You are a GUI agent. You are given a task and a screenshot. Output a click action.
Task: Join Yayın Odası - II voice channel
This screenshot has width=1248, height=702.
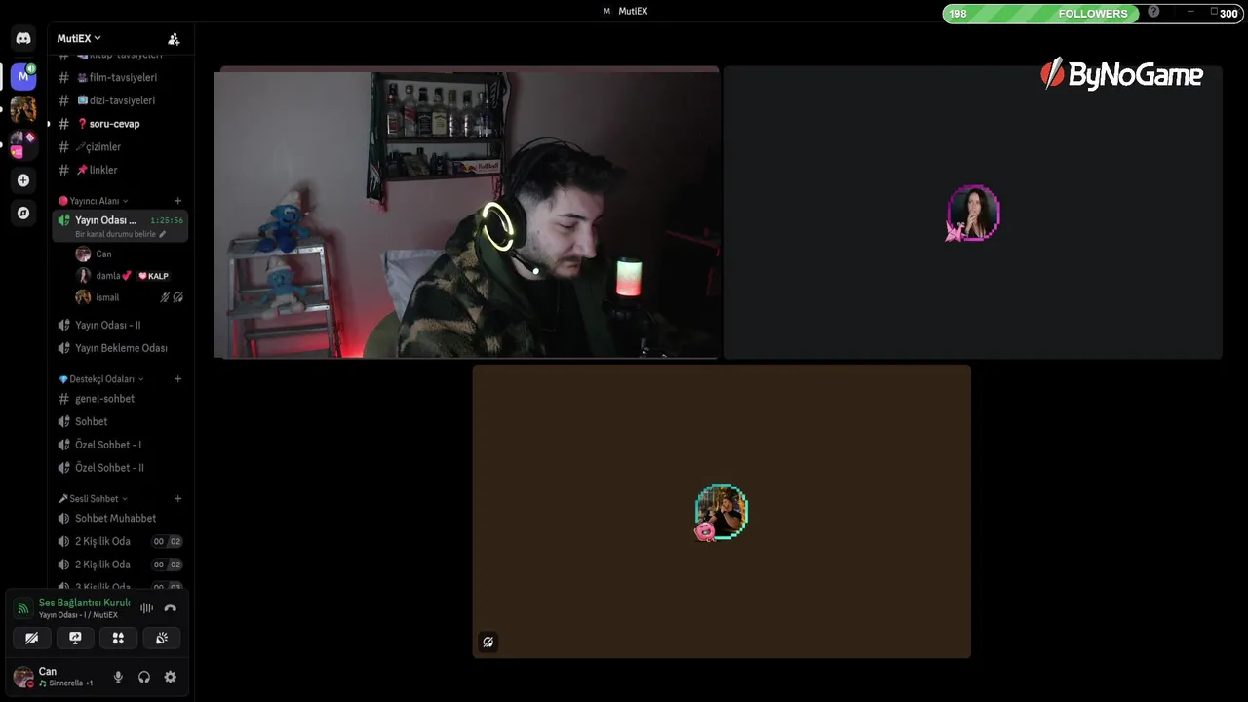coord(119,325)
